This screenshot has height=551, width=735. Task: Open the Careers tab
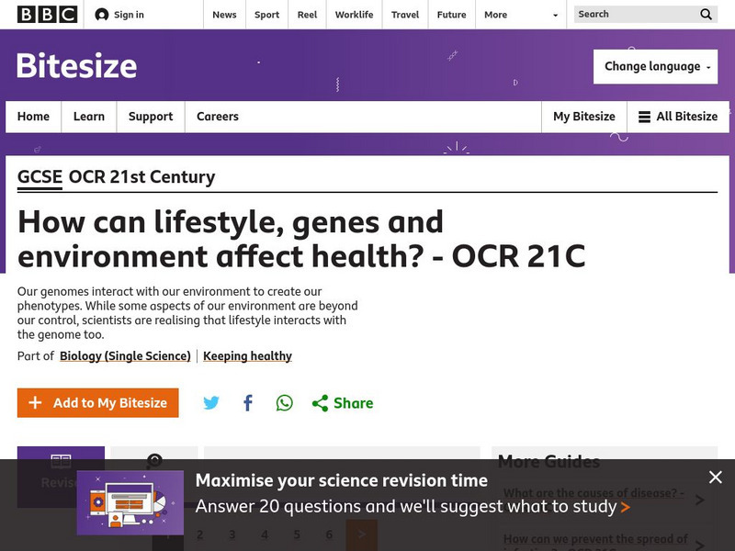tap(217, 117)
